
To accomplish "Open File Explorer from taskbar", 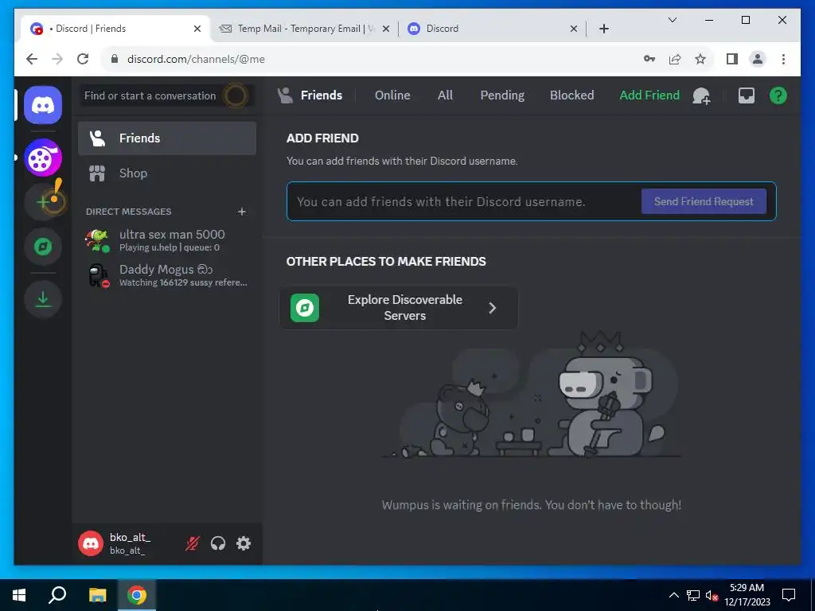I will pos(97,595).
